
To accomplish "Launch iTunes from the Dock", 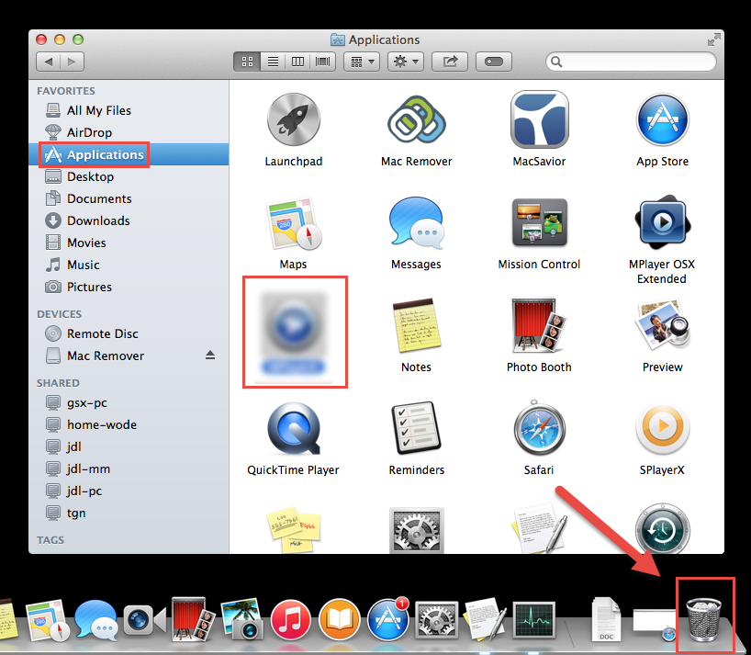I will click(x=290, y=620).
